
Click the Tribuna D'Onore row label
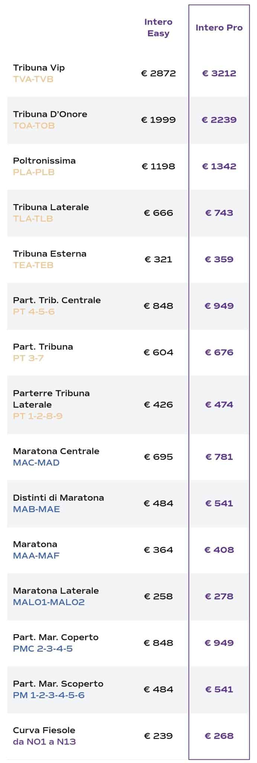click(x=50, y=114)
